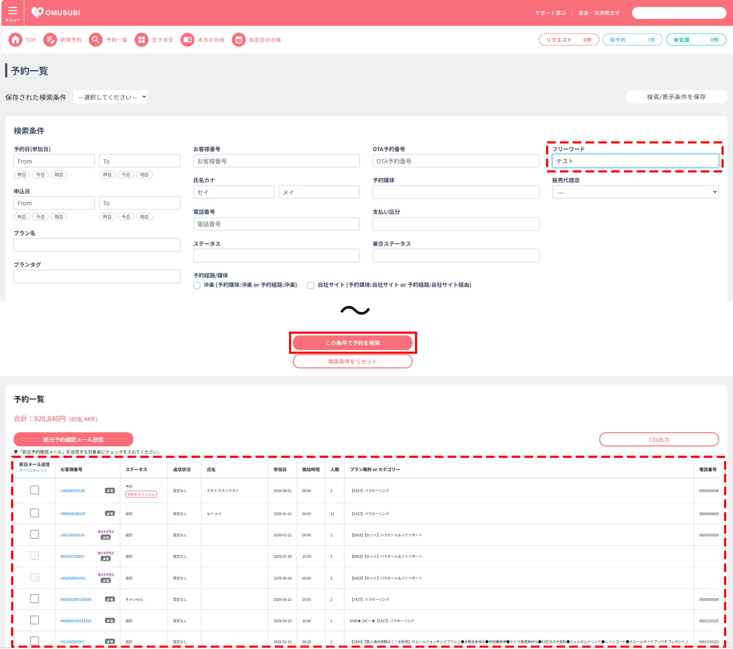This screenshot has height=649, width=733.
Task: Open 空き状況 grid icon
Action: (141, 40)
